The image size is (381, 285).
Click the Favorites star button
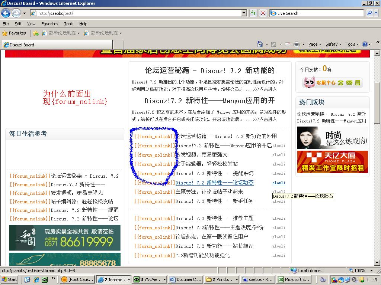click(14, 33)
